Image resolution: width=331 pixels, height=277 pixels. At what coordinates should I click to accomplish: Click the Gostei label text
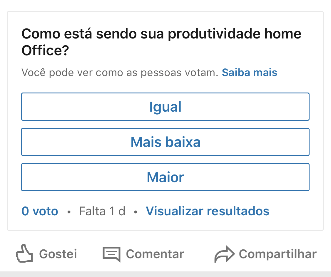point(58,254)
